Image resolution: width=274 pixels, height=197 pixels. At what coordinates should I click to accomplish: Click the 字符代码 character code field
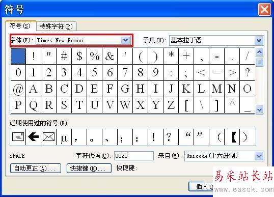(134, 156)
